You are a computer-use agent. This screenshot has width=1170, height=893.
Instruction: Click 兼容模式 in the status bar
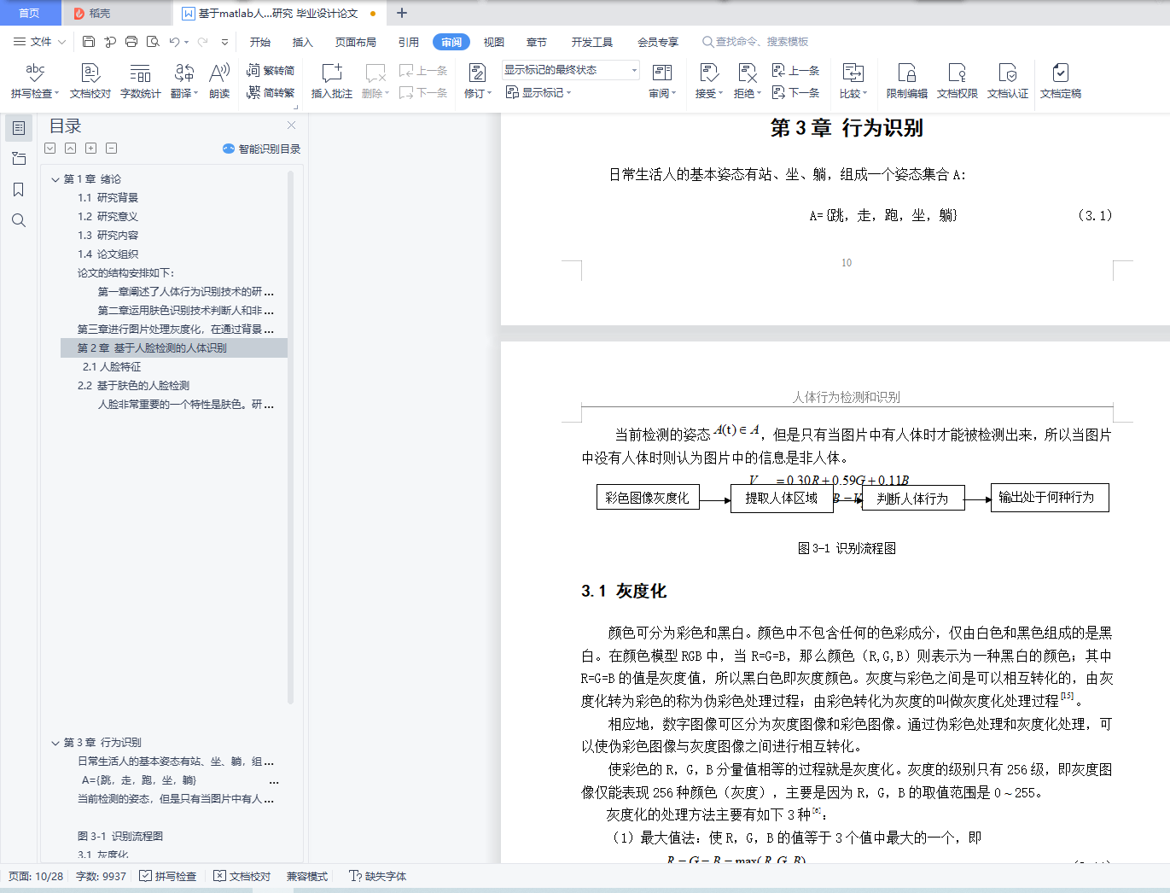(307, 876)
